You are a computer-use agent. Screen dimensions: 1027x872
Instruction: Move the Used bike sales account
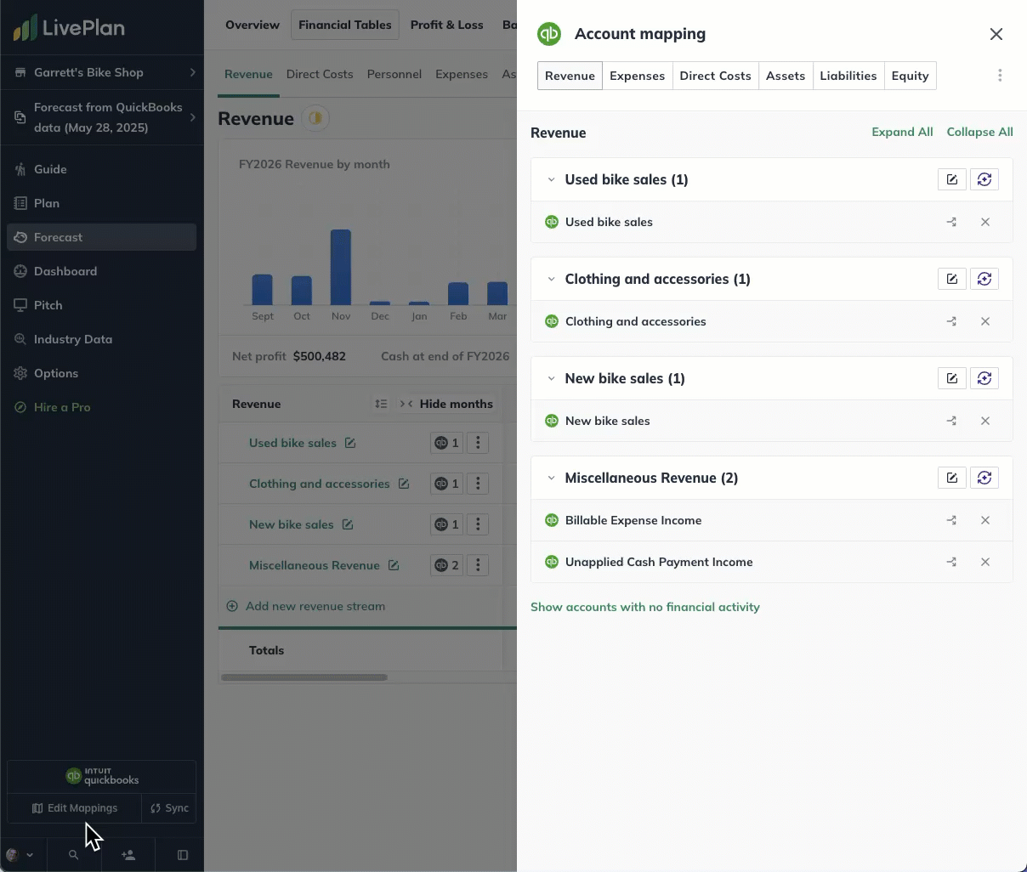pyautogui.click(x=951, y=222)
